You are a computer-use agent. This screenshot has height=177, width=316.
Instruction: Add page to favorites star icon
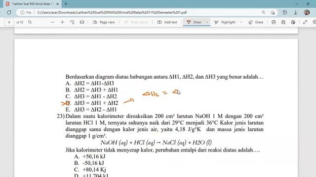273,12
